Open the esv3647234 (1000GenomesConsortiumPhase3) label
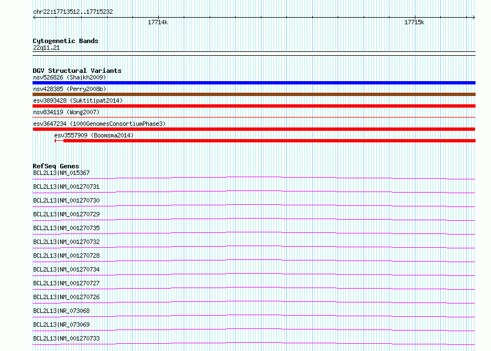 [x=99, y=124]
